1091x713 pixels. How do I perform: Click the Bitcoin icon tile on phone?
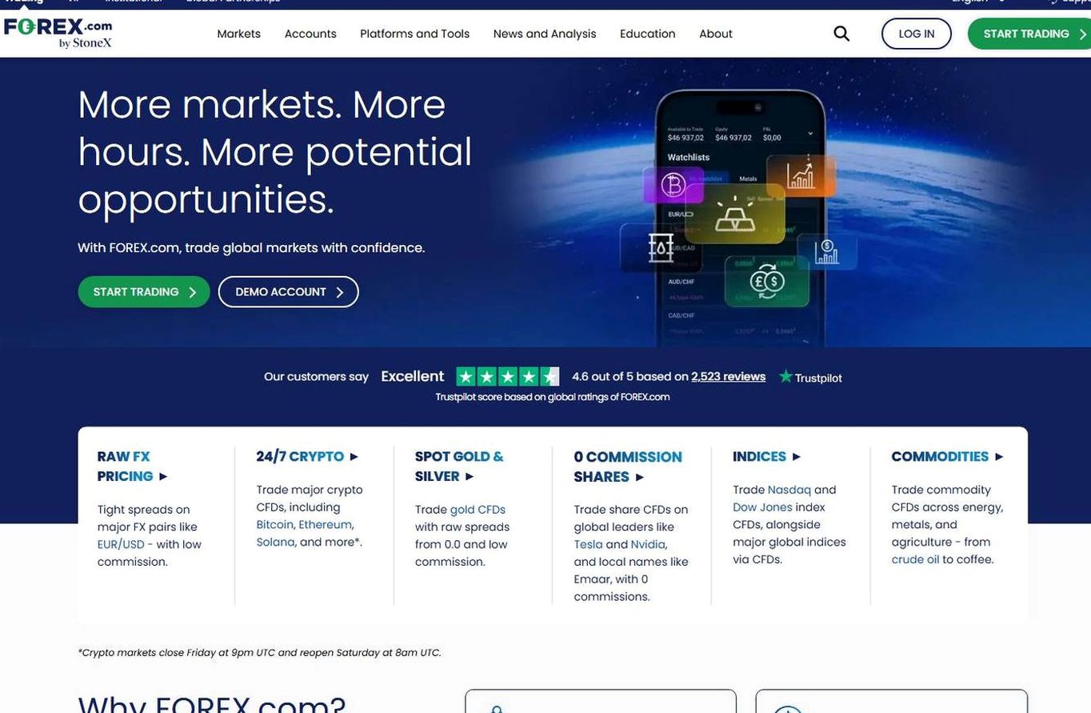(x=673, y=186)
